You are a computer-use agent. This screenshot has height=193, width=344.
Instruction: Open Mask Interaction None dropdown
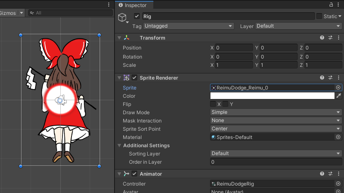pos(276,120)
